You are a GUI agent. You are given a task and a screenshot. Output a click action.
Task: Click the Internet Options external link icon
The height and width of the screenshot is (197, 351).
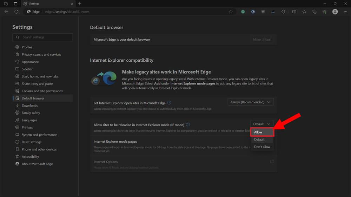coord(272,162)
